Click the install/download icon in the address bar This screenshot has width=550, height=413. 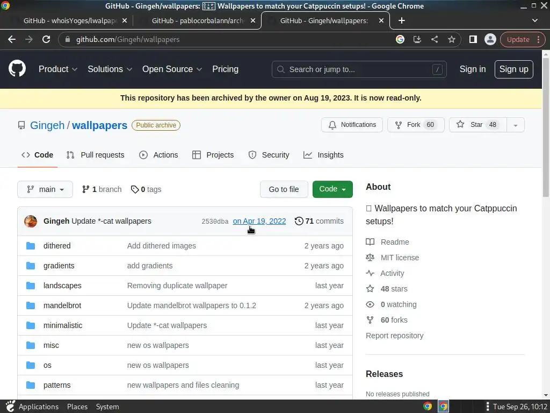[x=417, y=39]
